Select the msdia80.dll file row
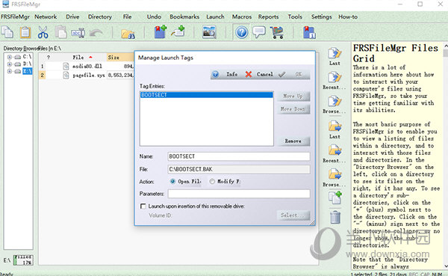 pos(87,66)
